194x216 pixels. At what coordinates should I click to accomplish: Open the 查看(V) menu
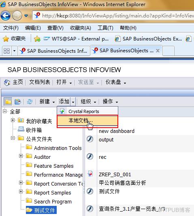(x=55, y=28)
